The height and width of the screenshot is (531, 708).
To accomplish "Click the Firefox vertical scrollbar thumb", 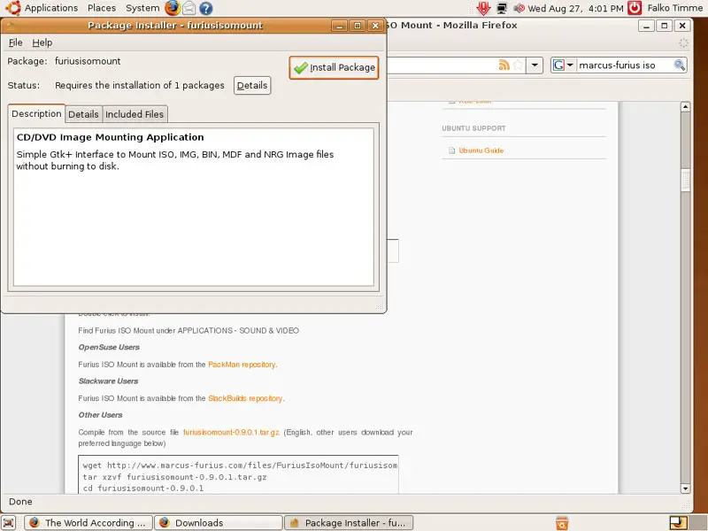I will coord(685,180).
